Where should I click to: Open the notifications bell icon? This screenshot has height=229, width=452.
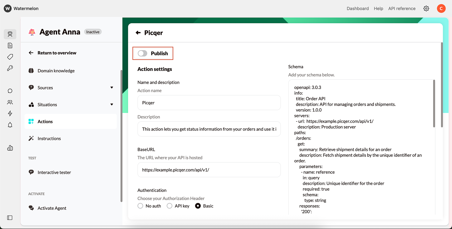coord(10,125)
